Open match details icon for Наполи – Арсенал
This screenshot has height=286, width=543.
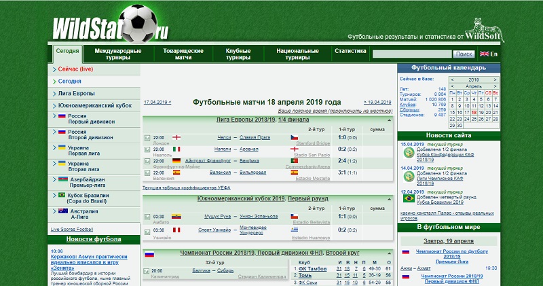pyautogui.click(x=147, y=149)
